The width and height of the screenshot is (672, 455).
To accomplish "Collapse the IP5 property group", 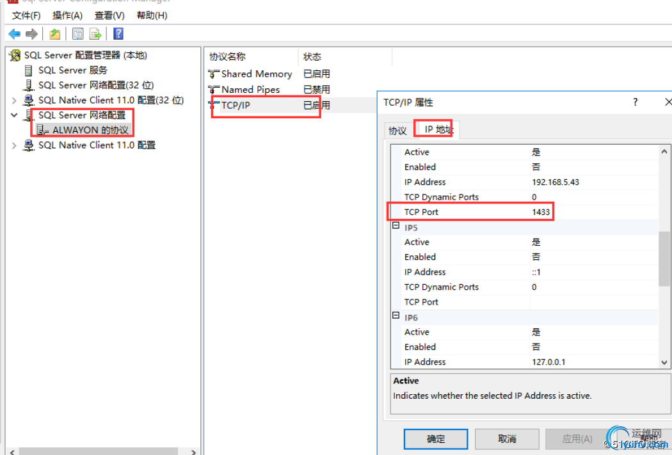I will pos(396,226).
